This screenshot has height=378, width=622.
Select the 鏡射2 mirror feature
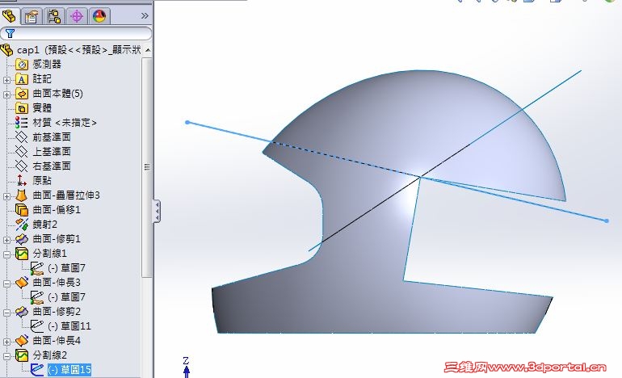[36, 224]
